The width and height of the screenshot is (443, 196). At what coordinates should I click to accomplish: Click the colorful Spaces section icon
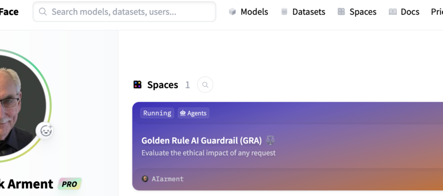pos(138,85)
